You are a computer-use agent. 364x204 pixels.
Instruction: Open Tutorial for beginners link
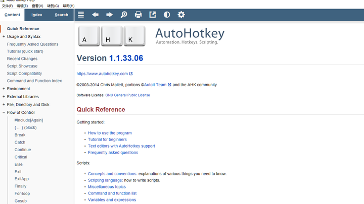[107, 140]
